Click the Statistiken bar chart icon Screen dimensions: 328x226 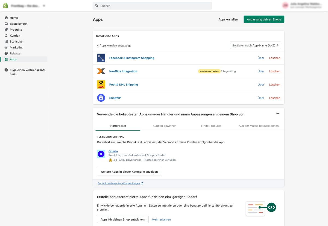tap(6, 42)
